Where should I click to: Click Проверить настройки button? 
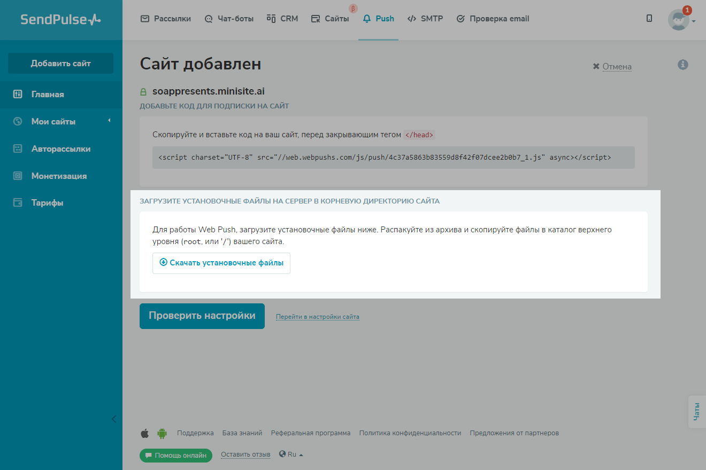click(202, 316)
